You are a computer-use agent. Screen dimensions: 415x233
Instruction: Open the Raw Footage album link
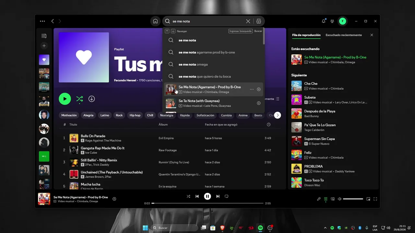(168, 150)
